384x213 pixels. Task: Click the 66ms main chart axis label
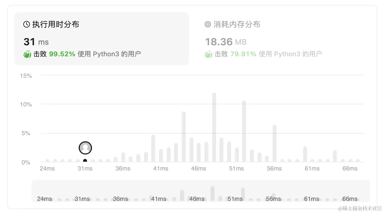click(x=350, y=168)
